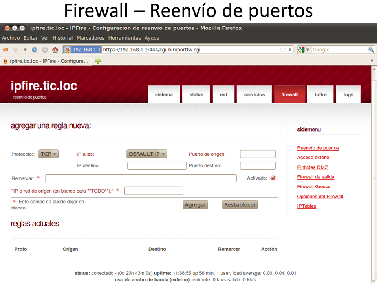
Task: Open the Protocolo TCP dropdown
Action: [49, 154]
